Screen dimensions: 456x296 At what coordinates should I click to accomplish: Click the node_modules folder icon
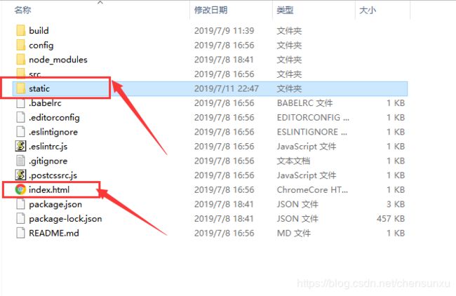click(x=20, y=60)
